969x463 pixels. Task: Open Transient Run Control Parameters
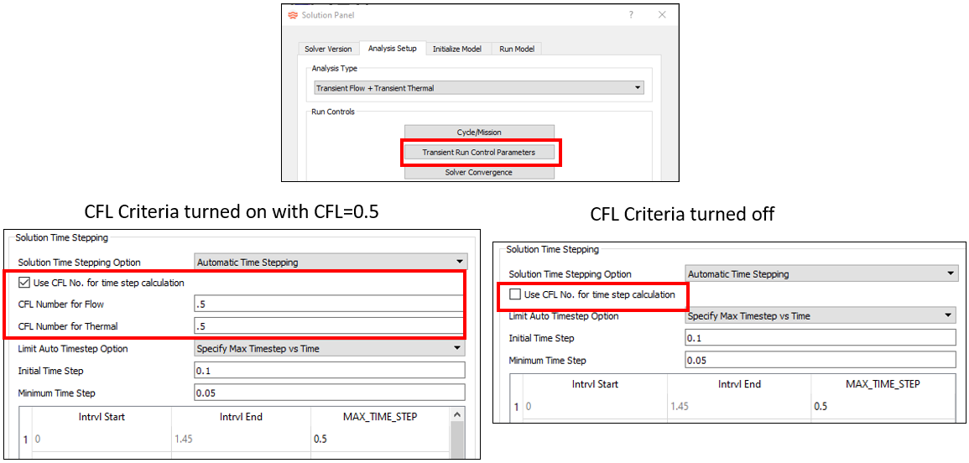[479, 153]
